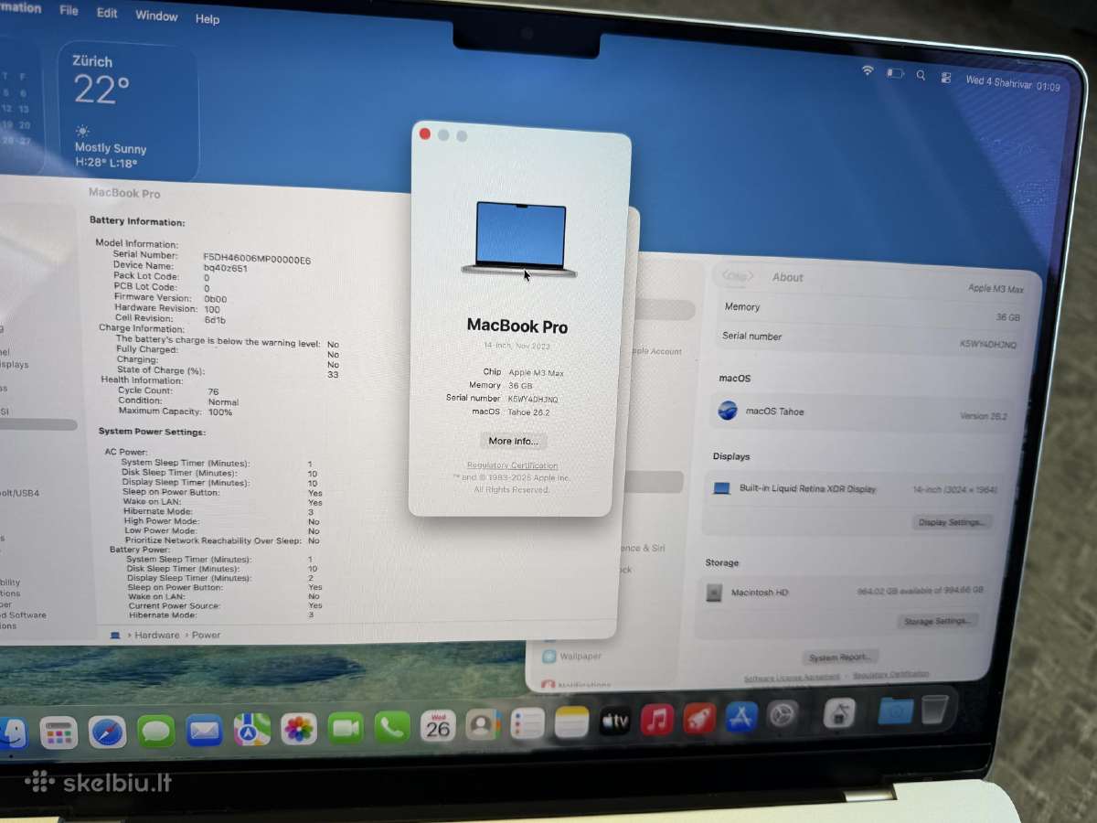This screenshot has height=823, width=1097.
Task: Click the battery serial number F5DH46006MP00000E6
Action: click(x=257, y=259)
